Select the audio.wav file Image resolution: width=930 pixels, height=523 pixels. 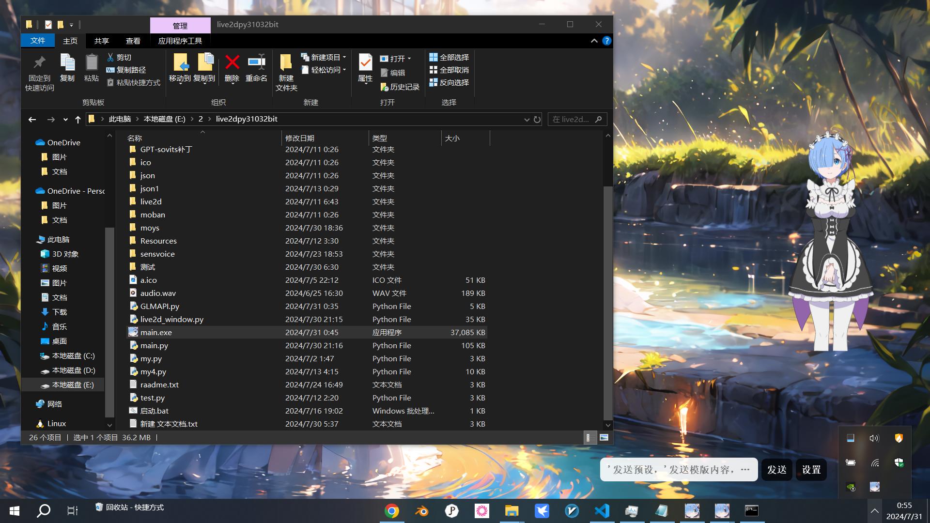click(307, 293)
